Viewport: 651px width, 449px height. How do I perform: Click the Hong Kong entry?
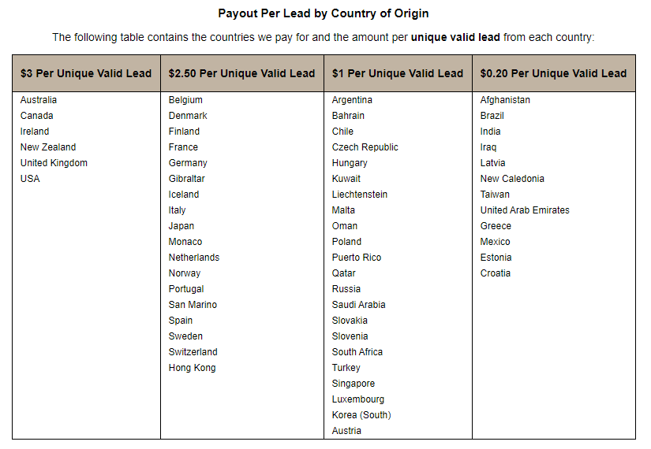(x=192, y=368)
